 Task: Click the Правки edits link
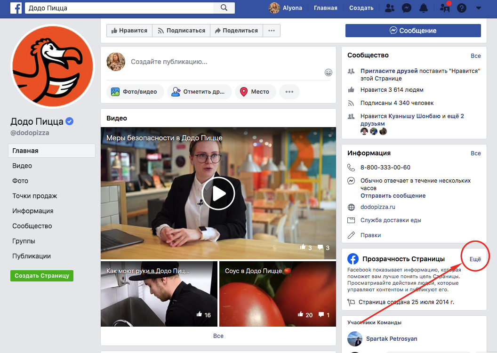(370, 235)
